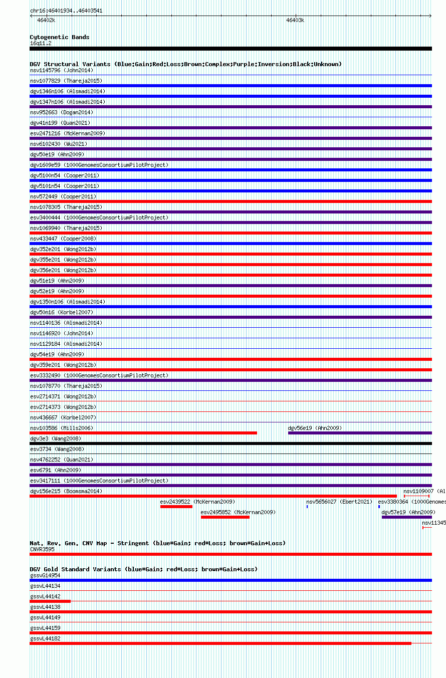Click DGV Structural Variants track title
The height and width of the screenshot is (678, 446).
point(185,64)
